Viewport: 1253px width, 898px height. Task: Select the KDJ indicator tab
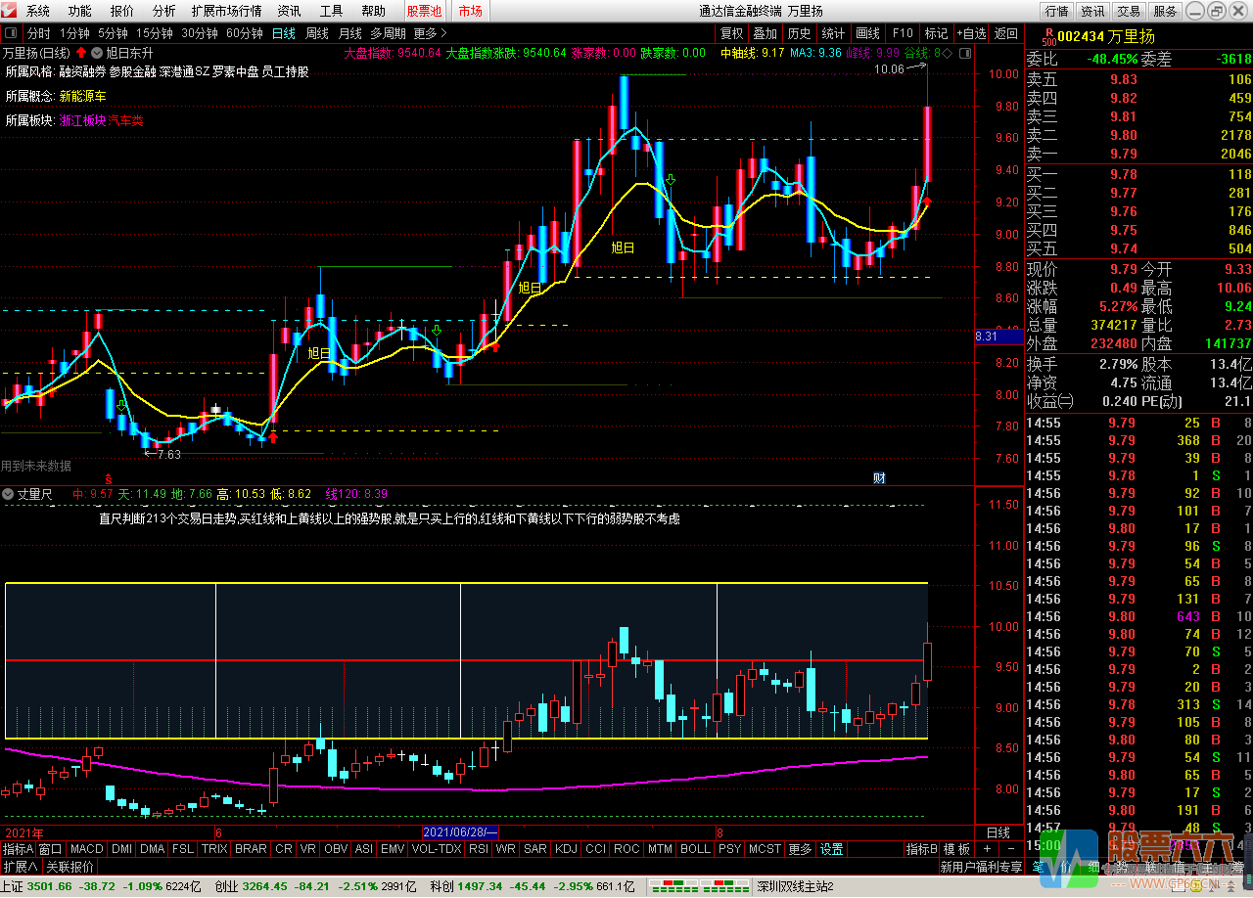566,849
